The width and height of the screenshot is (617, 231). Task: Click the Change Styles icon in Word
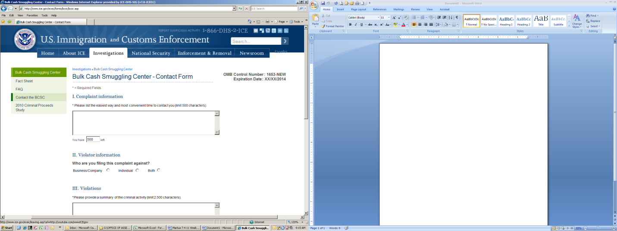point(576,22)
